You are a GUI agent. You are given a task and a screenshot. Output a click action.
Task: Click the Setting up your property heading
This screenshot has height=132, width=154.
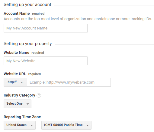pos(28,44)
